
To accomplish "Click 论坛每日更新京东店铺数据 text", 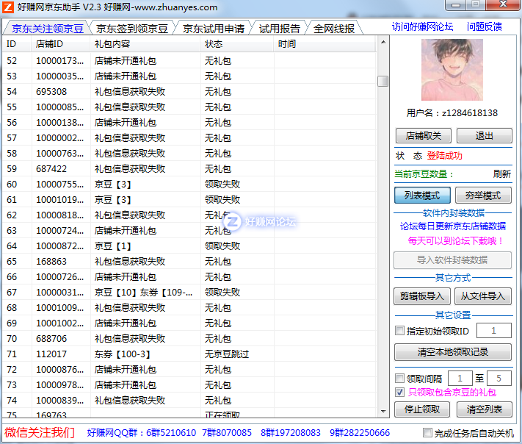I will click(x=453, y=226).
